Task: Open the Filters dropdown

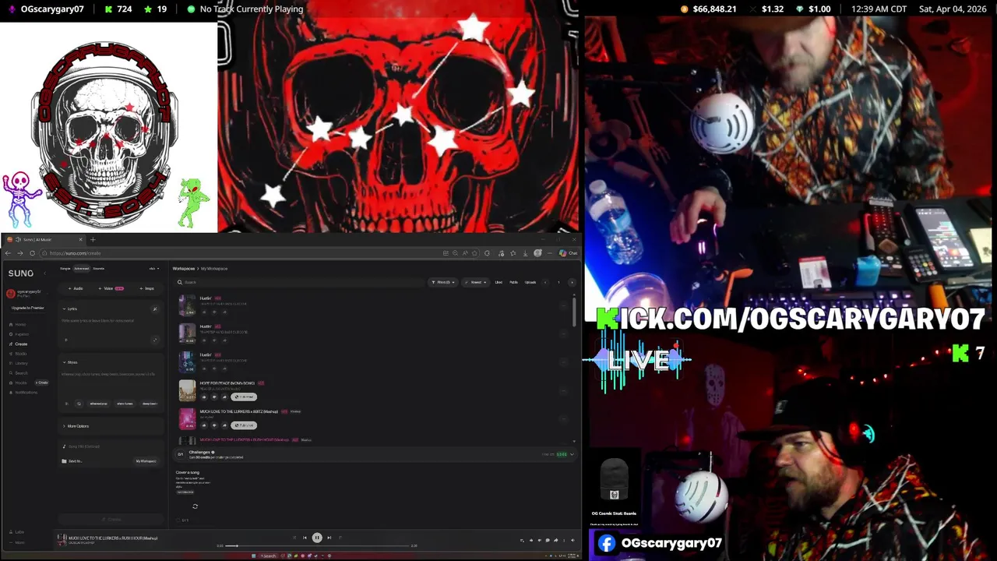Action: 443,282
